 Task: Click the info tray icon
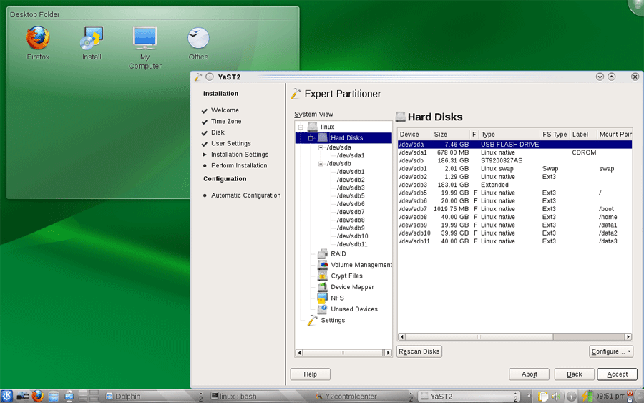[x=571, y=397]
